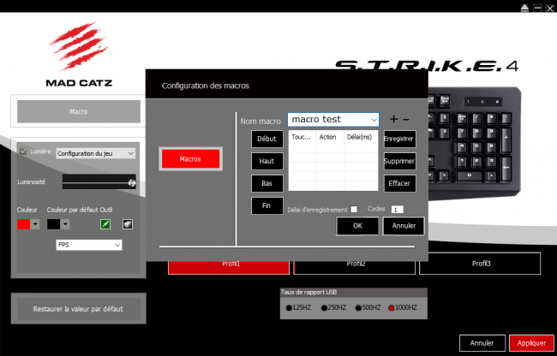Click the Mad Catz logo
Screen dimensions: 557x356
[79, 55]
